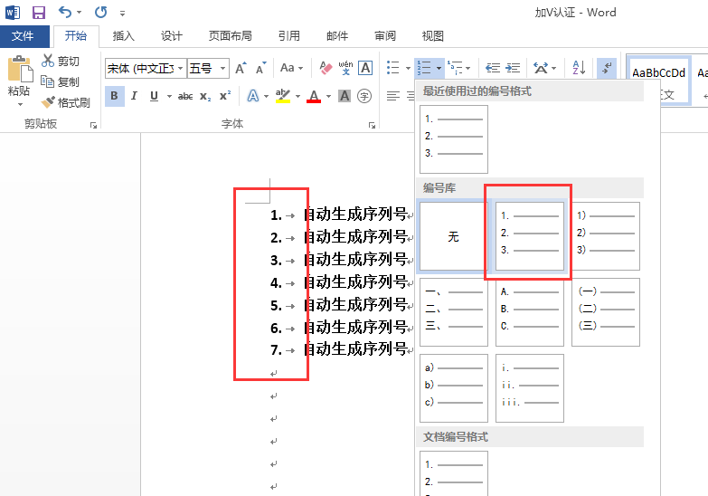Toggle strikethrough abc
The width and height of the screenshot is (708, 496).
pyautogui.click(x=185, y=96)
